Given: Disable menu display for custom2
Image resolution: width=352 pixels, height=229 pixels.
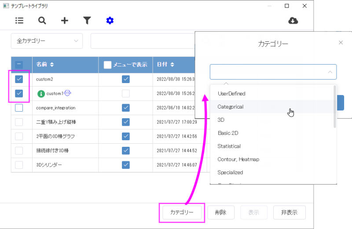Looking at the screenshot, I should 126,79.
